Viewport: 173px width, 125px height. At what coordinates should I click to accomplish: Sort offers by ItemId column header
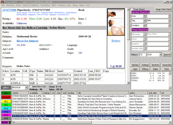pos(20,93)
